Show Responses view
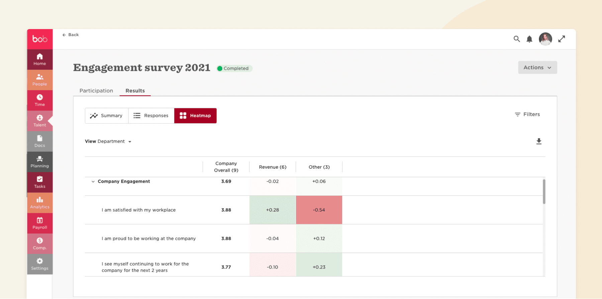The width and height of the screenshot is (602, 299). point(151,116)
